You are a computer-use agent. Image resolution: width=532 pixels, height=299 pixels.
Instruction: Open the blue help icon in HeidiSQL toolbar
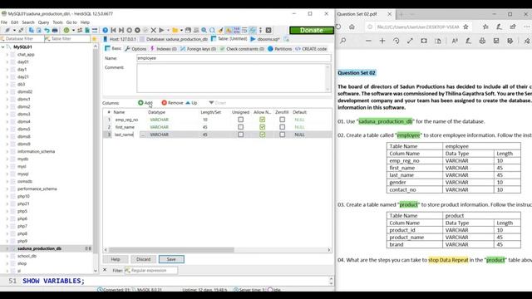106,30
